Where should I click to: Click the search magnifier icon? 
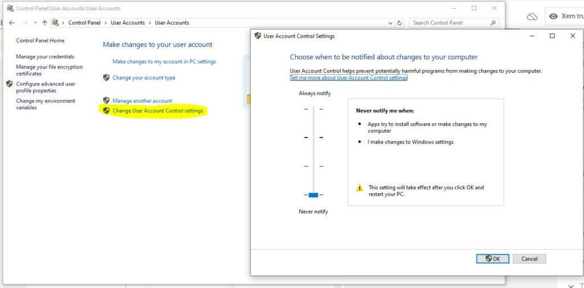493,23
